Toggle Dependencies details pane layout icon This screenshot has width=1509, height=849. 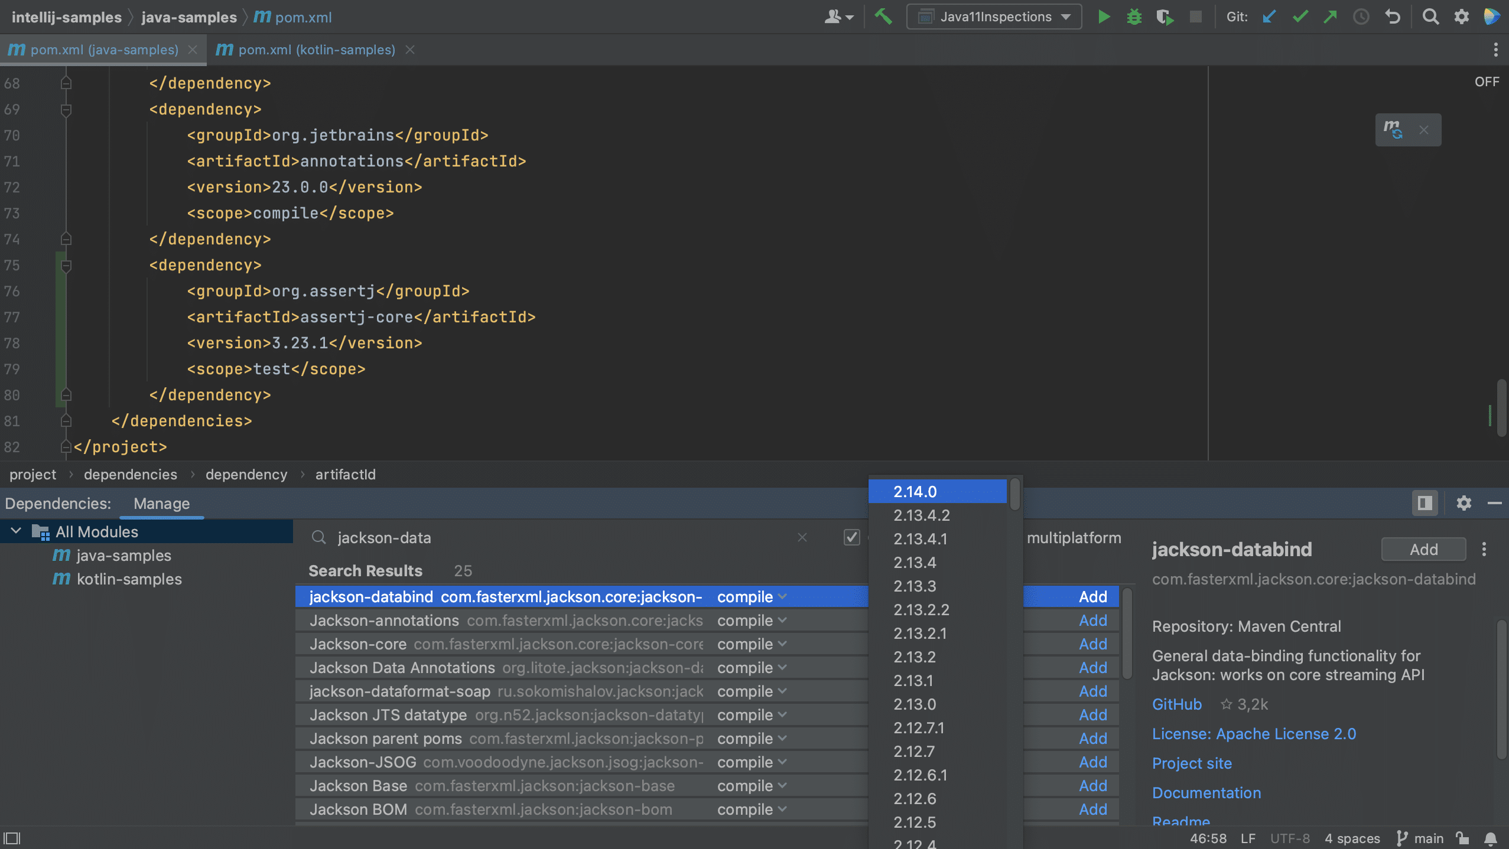pos(1425,503)
